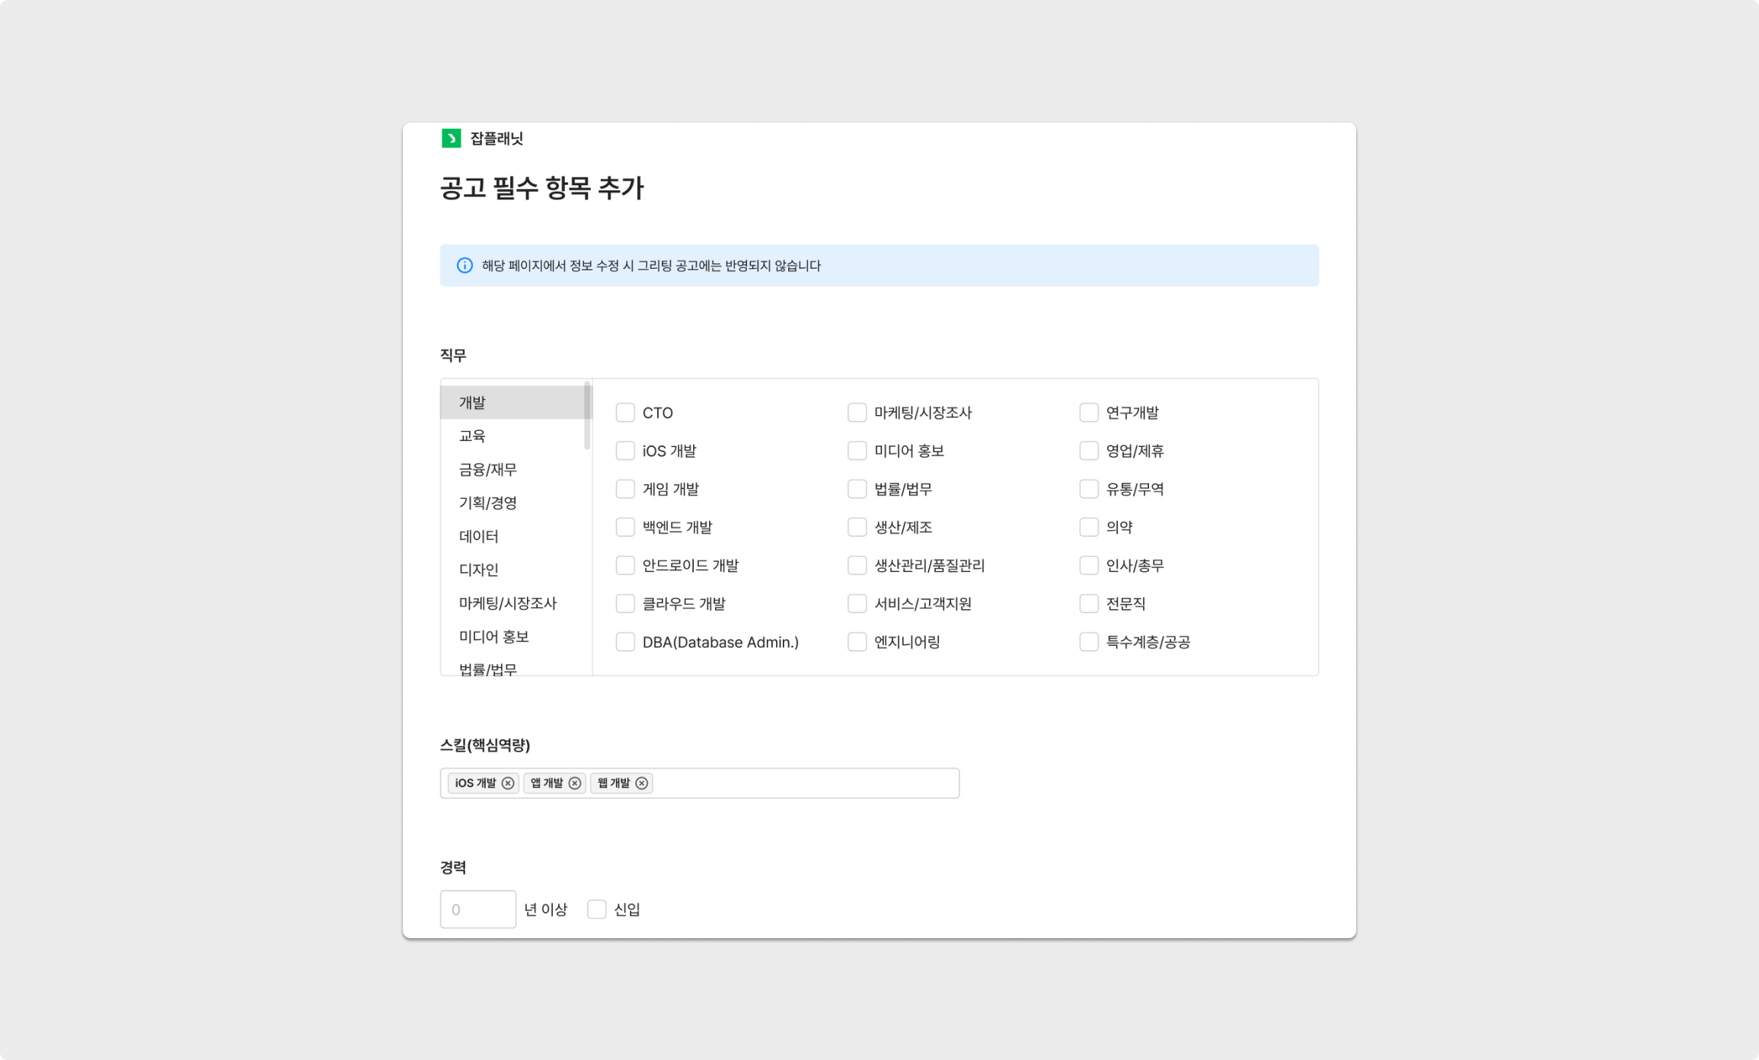This screenshot has width=1759, height=1060.
Task: Select the highlighted 개발 category
Action: (472, 402)
